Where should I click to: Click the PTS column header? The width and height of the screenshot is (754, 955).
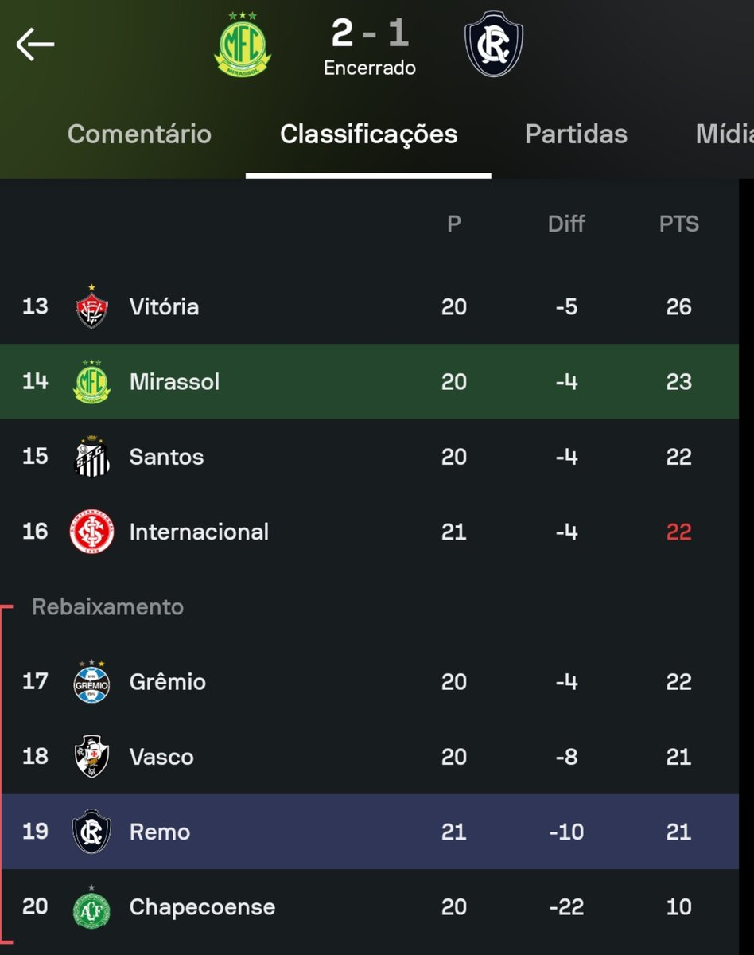point(678,224)
